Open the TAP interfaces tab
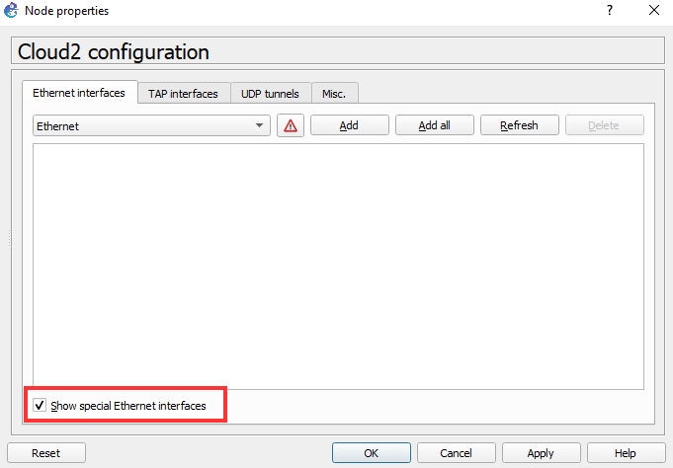The width and height of the screenshot is (673, 468). coord(183,94)
